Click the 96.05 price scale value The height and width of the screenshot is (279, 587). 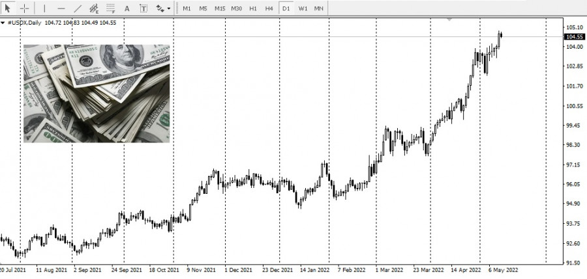pos(575,184)
